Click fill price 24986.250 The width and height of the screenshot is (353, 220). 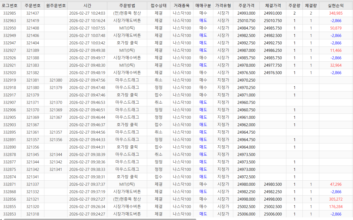(x=273, y=50)
